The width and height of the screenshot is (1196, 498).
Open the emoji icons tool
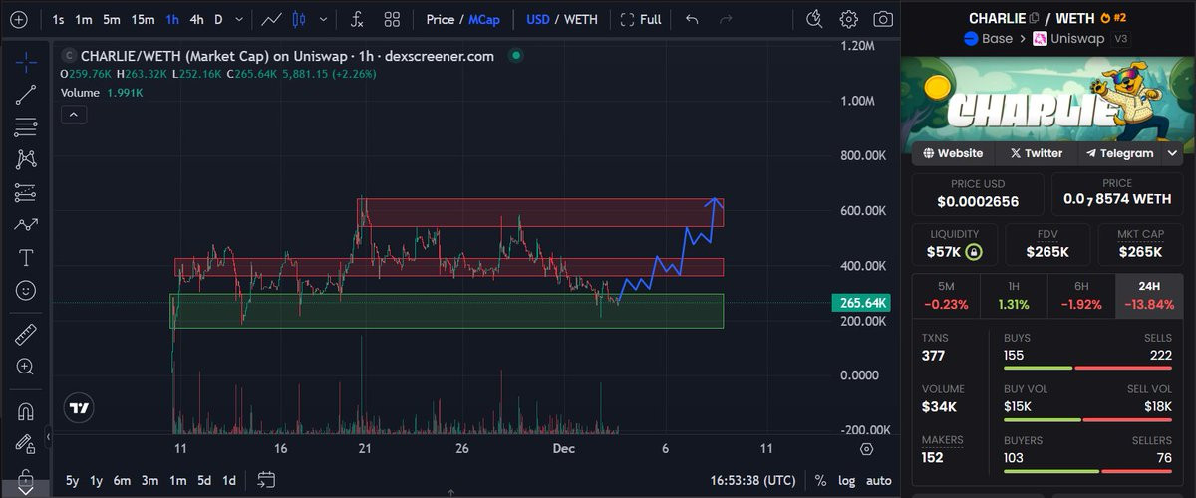point(26,291)
